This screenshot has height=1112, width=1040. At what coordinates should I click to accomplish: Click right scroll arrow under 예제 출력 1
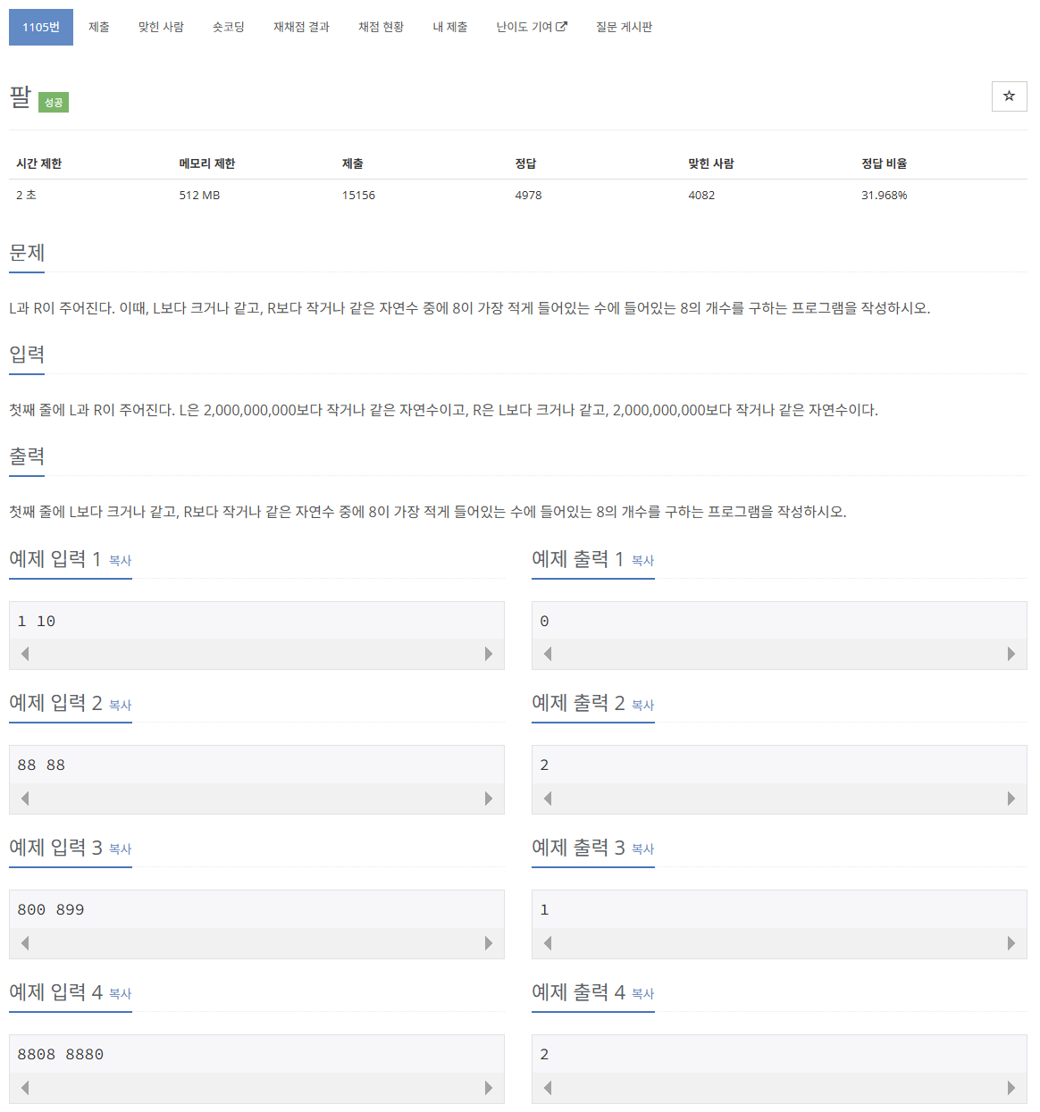click(1011, 654)
